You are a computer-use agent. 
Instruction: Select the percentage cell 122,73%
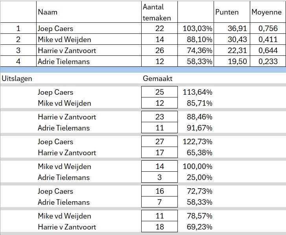click(x=197, y=141)
